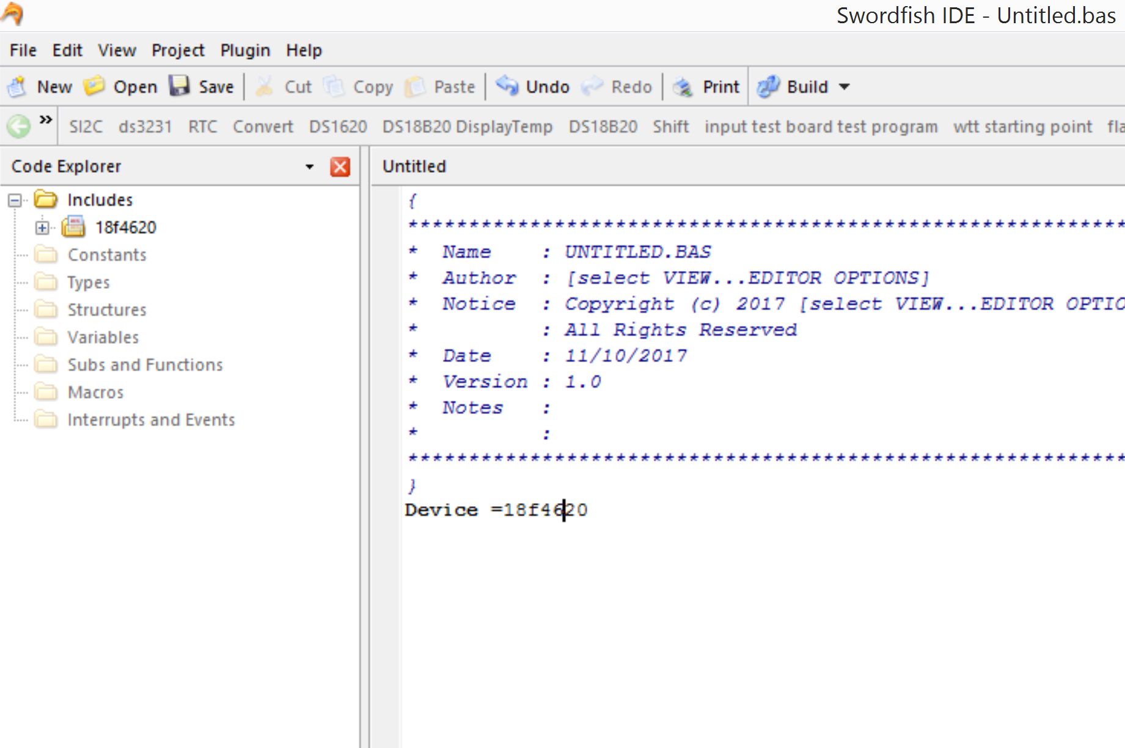Click the Undo button label
Screen dimensions: 1125x748
click(548, 87)
